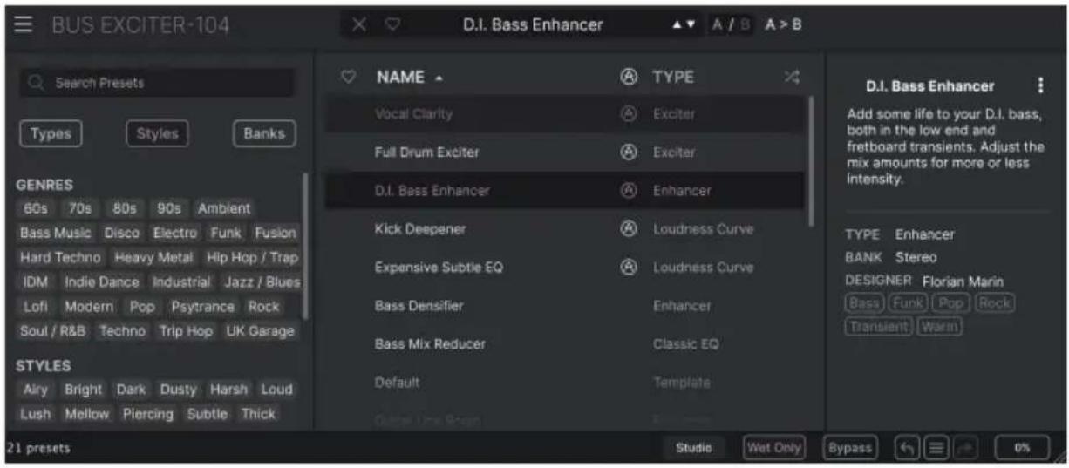The image size is (1069, 468).
Task: Filter by the Bright style tag
Action: (84, 390)
